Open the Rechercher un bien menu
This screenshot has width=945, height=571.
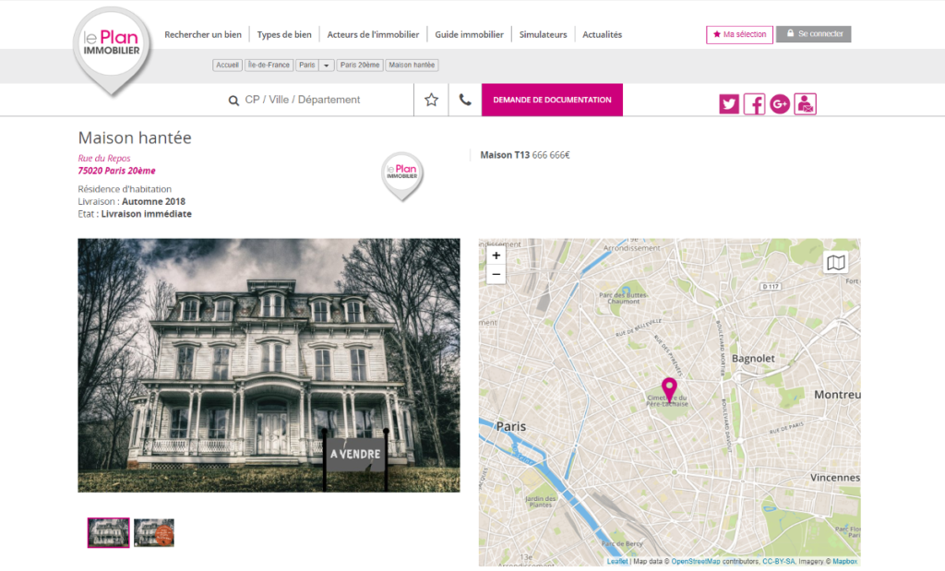tap(203, 34)
